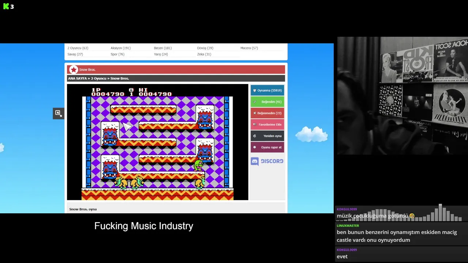Click the Oynanma (55919) play count button

[267, 90]
